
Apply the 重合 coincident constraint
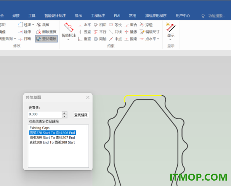[x=131, y=25]
